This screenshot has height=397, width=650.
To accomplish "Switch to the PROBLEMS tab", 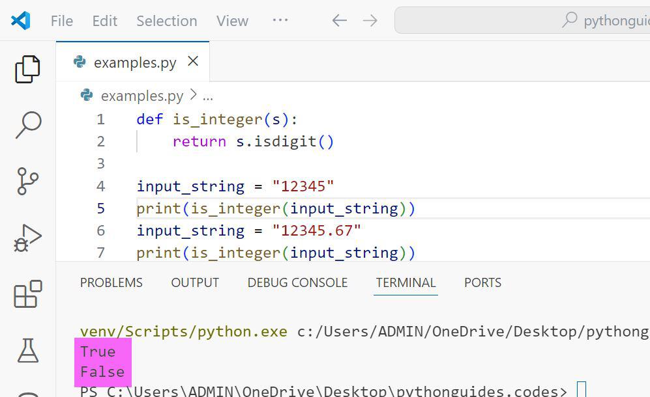I will click(111, 282).
